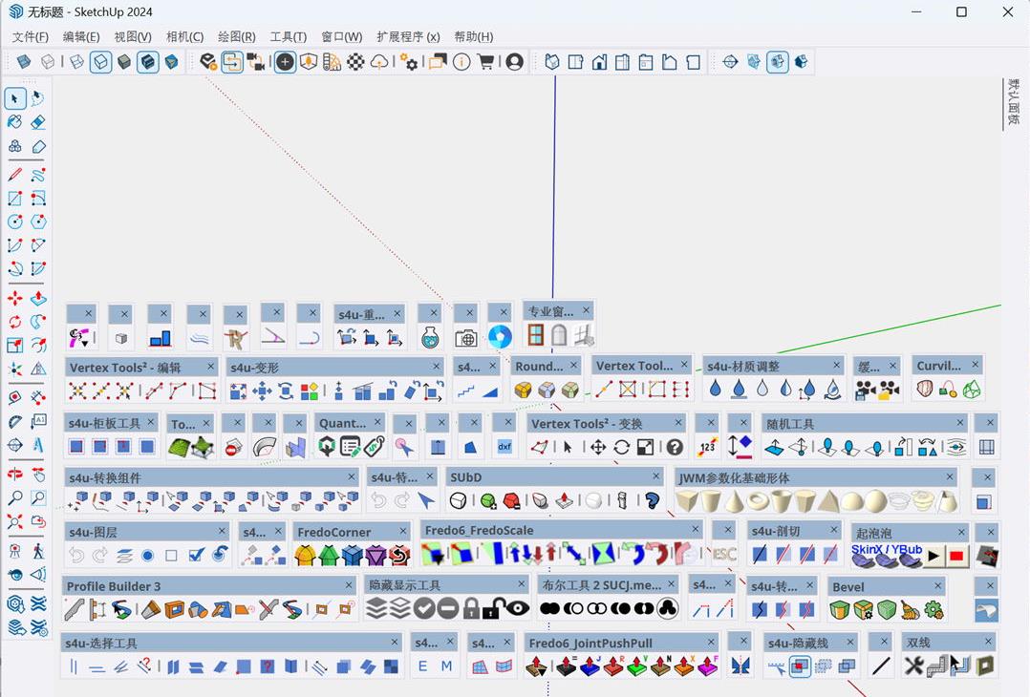Switch to isometric view
This screenshot has height=697, width=1030.
[x=552, y=62]
